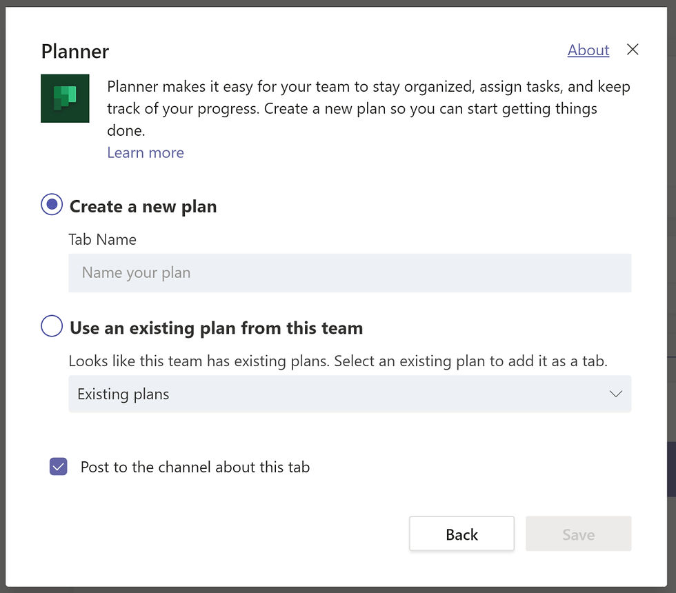Uncheck the Post to the channel checkbox

point(59,467)
